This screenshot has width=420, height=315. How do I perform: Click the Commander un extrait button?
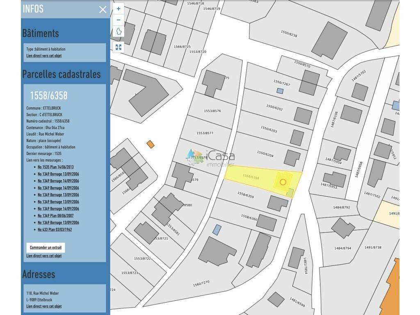pos(46,248)
